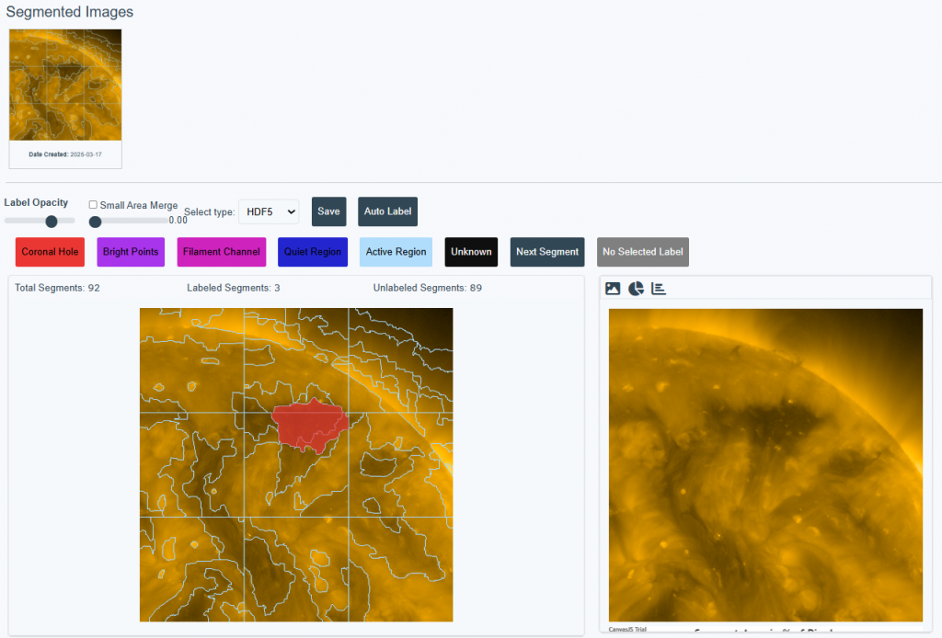Open the pie chart view
Screen dimensions: 942x638
636,289
